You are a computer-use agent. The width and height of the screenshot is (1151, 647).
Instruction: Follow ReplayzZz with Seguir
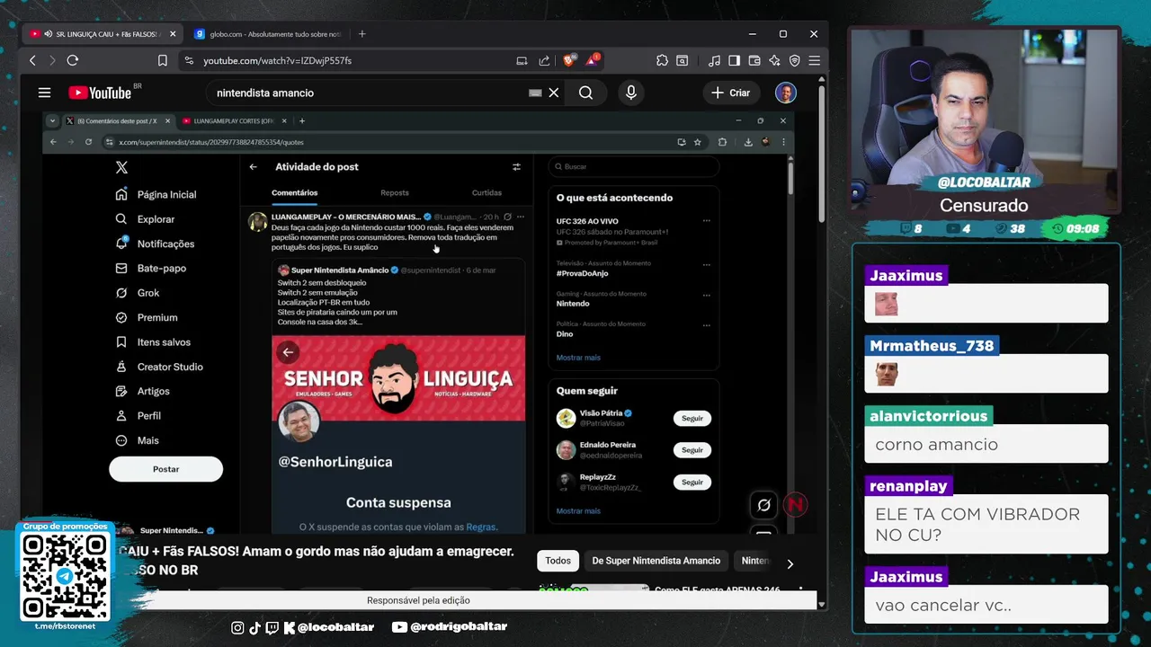(x=692, y=483)
